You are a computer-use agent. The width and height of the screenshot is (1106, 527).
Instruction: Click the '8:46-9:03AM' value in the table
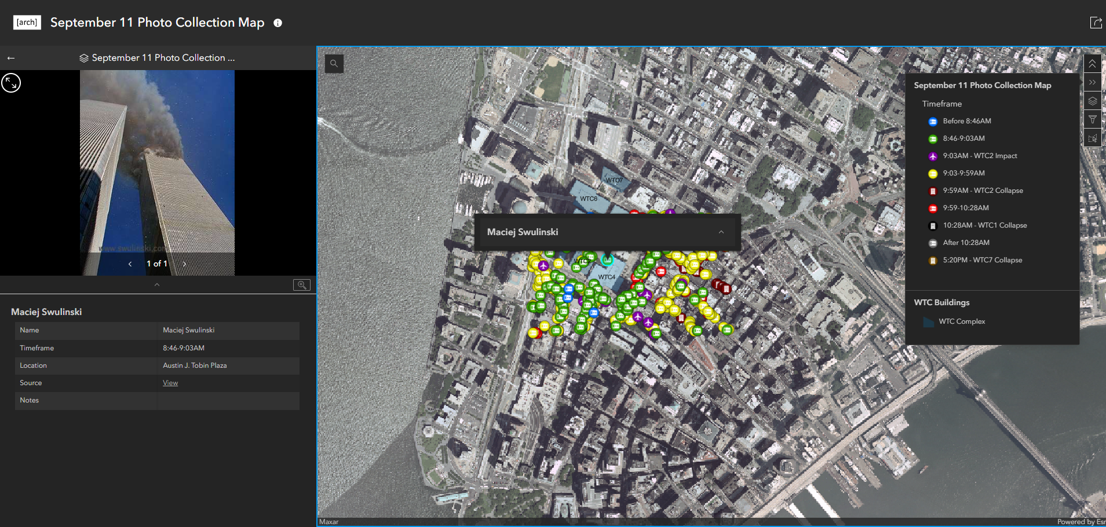pyautogui.click(x=184, y=348)
